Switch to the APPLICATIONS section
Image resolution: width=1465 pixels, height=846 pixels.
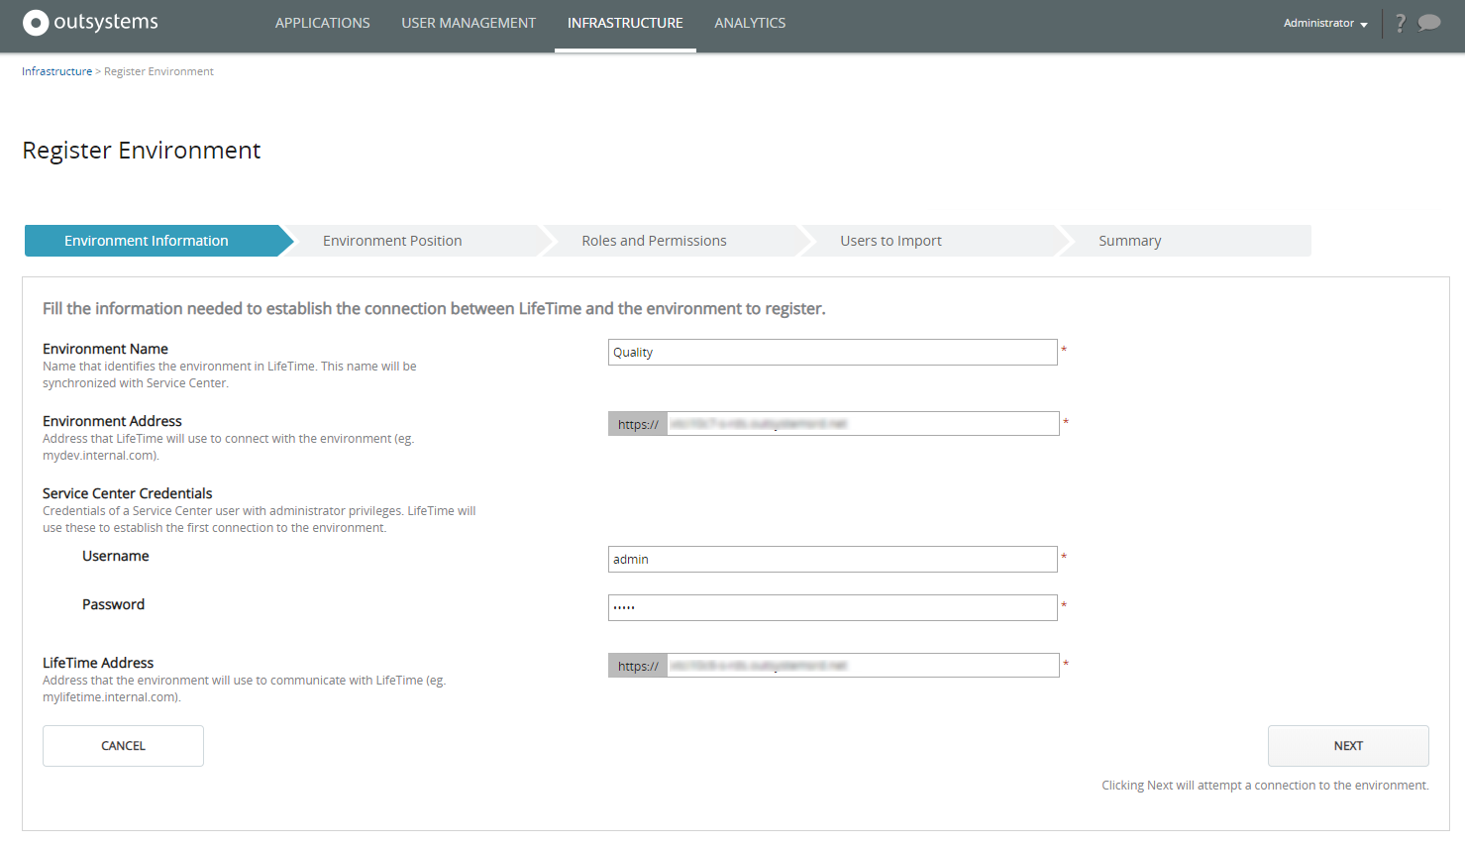point(322,22)
